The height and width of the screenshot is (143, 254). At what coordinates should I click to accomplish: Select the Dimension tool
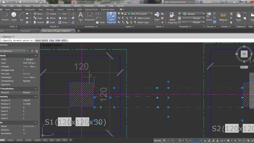90,17
